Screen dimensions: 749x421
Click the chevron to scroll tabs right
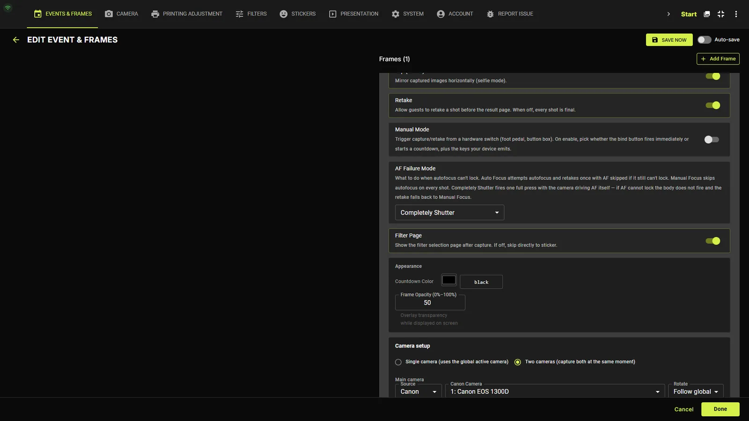668,14
